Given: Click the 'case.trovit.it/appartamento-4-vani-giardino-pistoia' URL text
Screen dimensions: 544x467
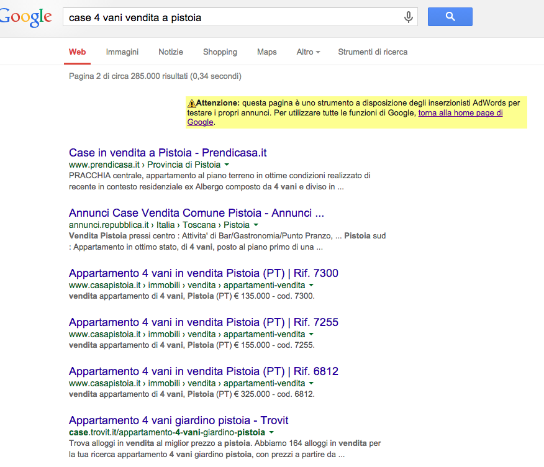Looking at the screenshot, I should [167, 432].
